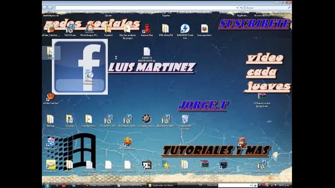Open the Originals folder
Viewport: 335px width, 188px height.
pyautogui.click(x=70, y=121)
